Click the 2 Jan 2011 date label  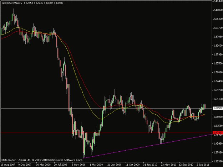[203, 165]
